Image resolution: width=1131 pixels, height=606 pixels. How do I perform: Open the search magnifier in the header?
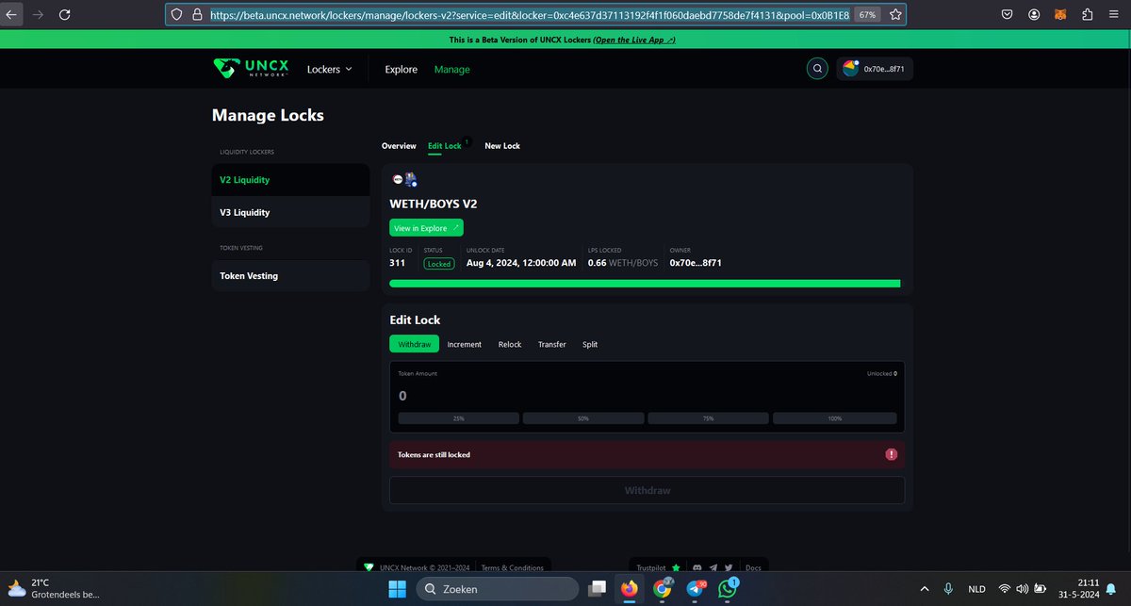pyautogui.click(x=816, y=69)
